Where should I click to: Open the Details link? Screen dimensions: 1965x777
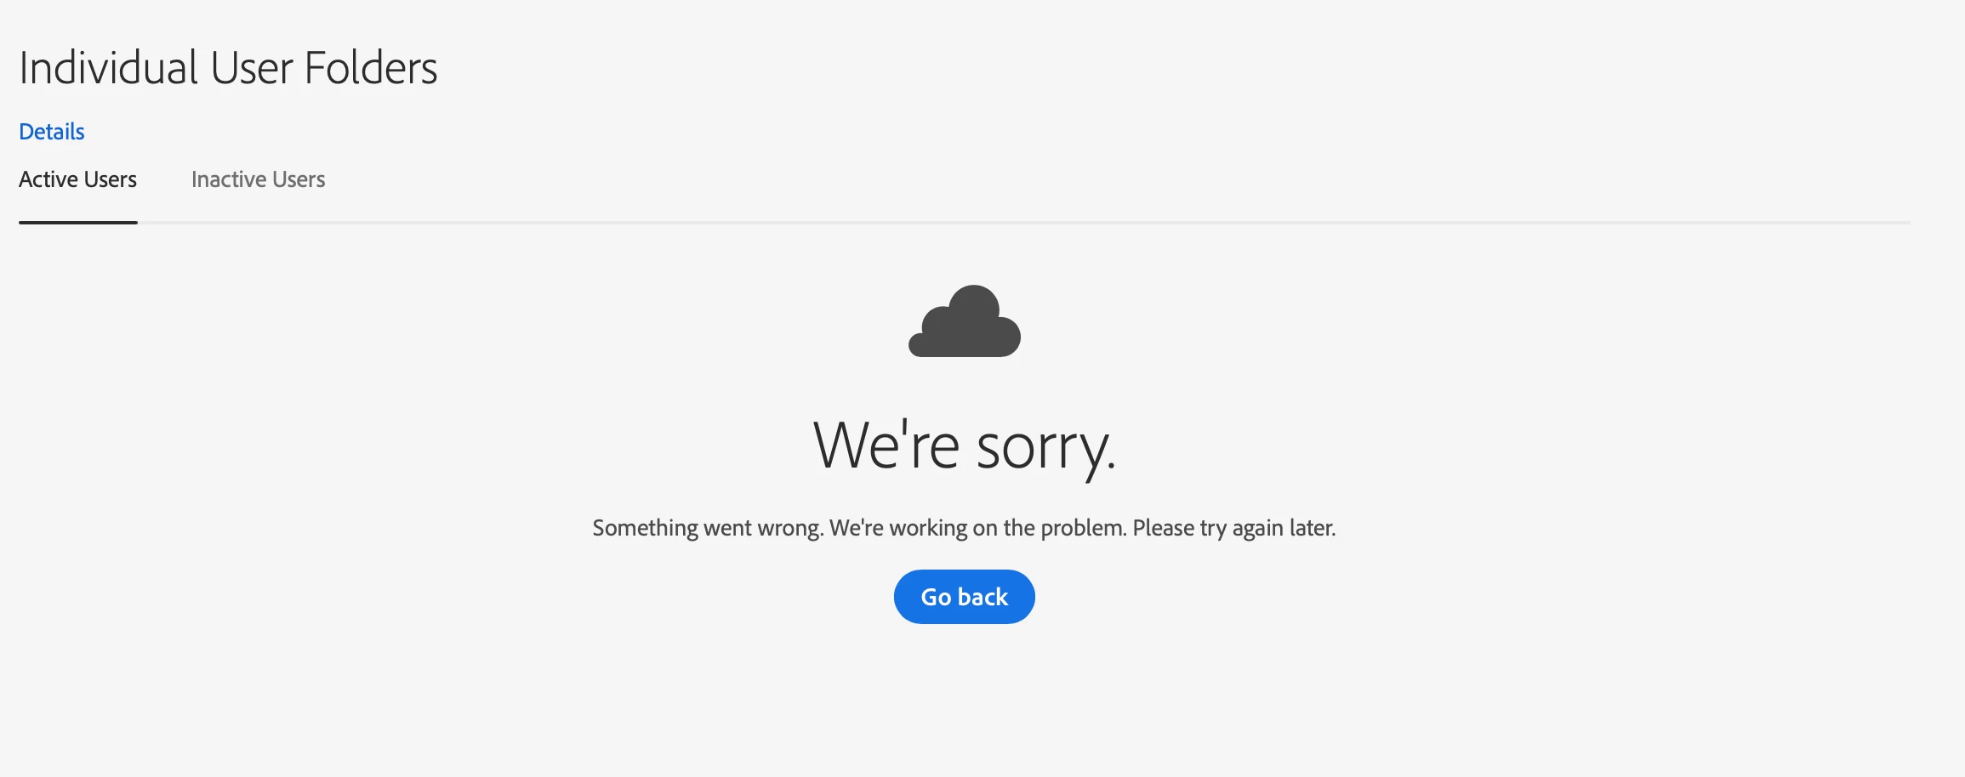coord(52,132)
